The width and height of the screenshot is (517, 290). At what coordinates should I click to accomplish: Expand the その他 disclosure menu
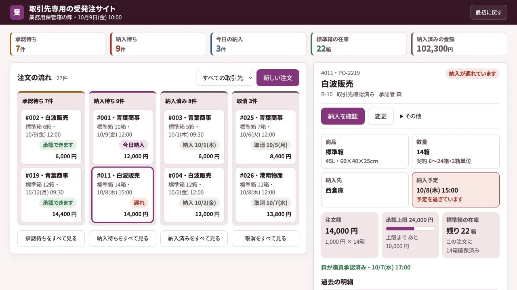410,116
